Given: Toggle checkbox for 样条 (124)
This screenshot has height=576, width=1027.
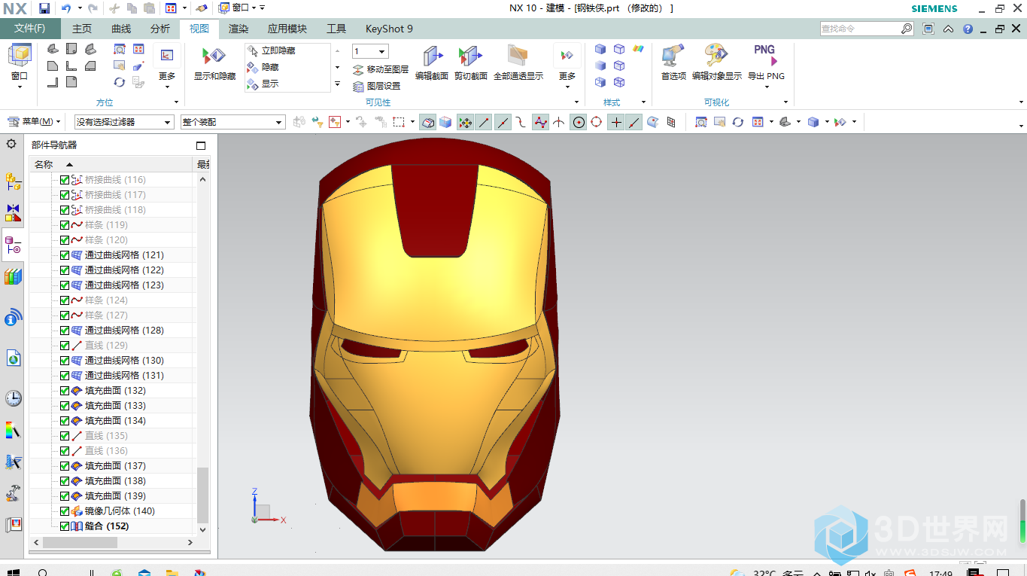Looking at the screenshot, I should (64, 300).
